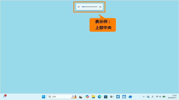The height and width of the screenshot is (100, 179).
Task: Launch Copilot from the taskbar
Action: [87, 97]
